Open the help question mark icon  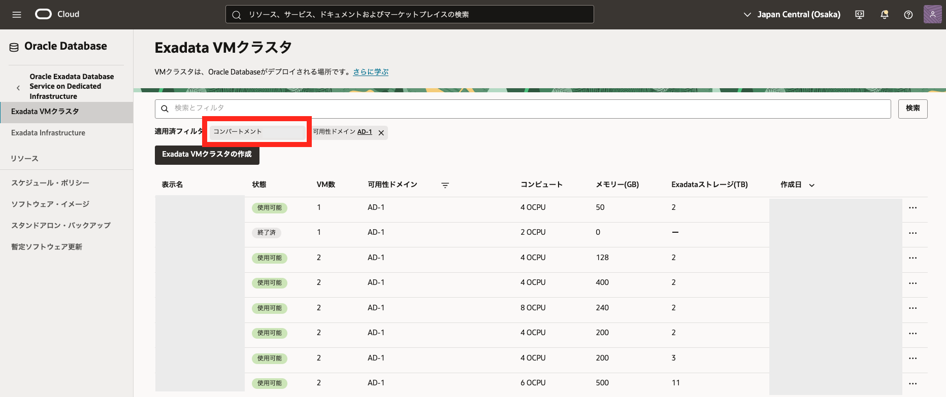(x=908, y=15)
